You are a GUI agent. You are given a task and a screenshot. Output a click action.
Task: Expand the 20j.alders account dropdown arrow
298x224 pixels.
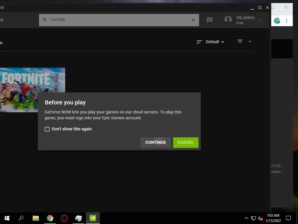pos(261,20)
